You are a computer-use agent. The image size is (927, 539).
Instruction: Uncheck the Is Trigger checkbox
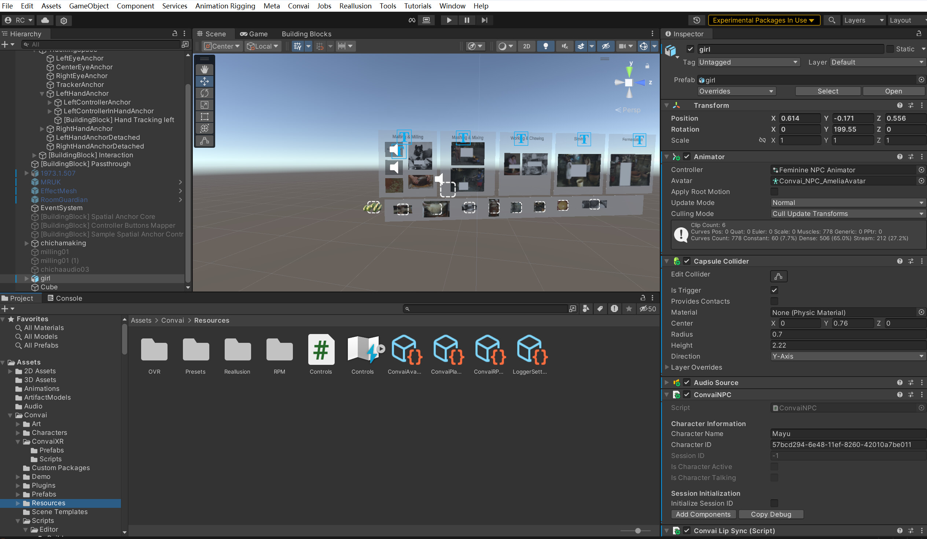tap(774, 290)
